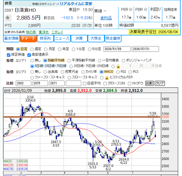Select 無し for indicator area 2
The width and height of the screenshot is (182, 176).
click(32, 72)
